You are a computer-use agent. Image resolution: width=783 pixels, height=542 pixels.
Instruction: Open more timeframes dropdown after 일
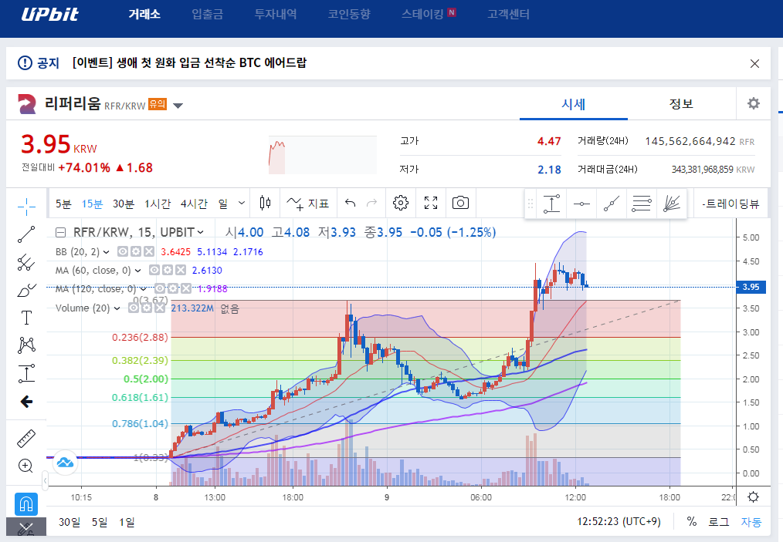pyautogui.click(x=242, y=203)
